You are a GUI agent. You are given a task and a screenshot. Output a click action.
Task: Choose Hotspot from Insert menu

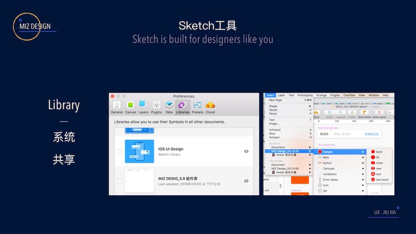tap(289, 137)
